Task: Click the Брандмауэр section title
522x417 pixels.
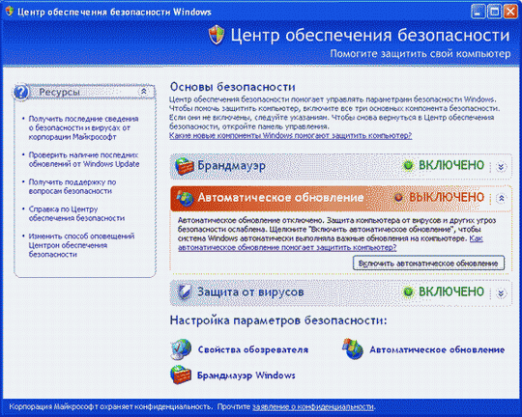Action: (x=231, y=165)
